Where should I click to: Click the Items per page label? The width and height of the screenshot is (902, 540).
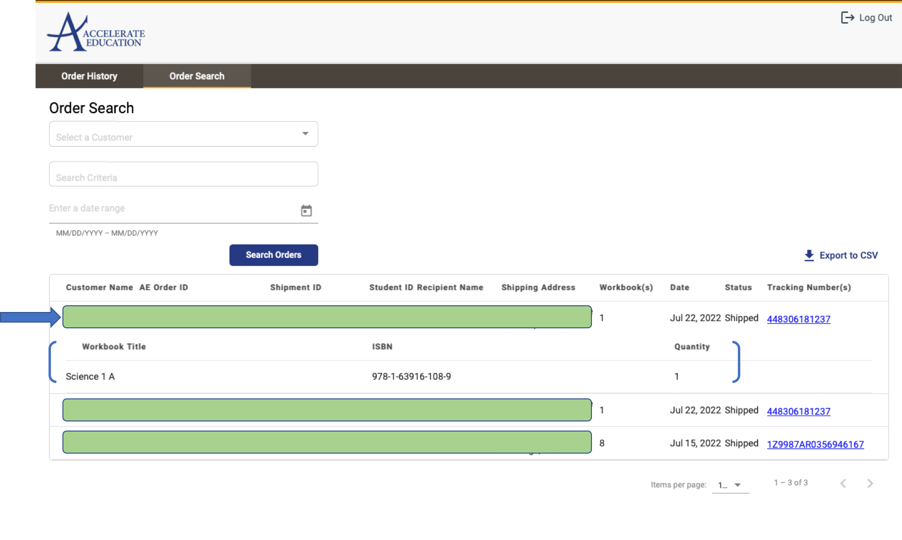click(678, 485)
